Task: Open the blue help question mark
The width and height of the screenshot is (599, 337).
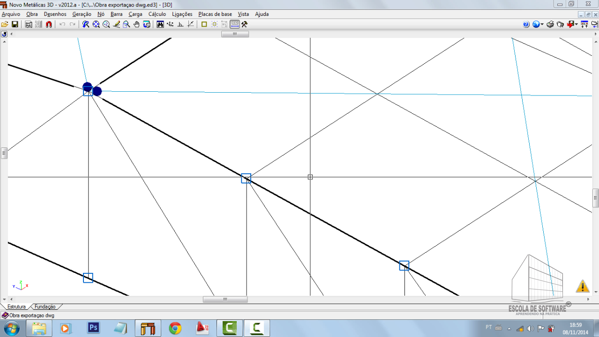Action: [x=526, y=24]
